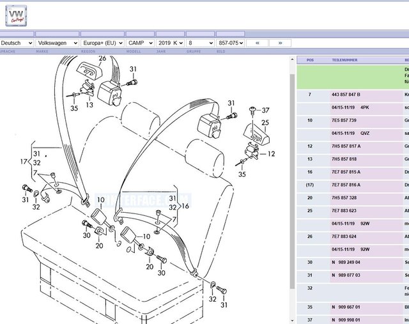This screenshot has width=409, height=324.
Task: Click callout number 25 in diagram
Action: point(265,122)
